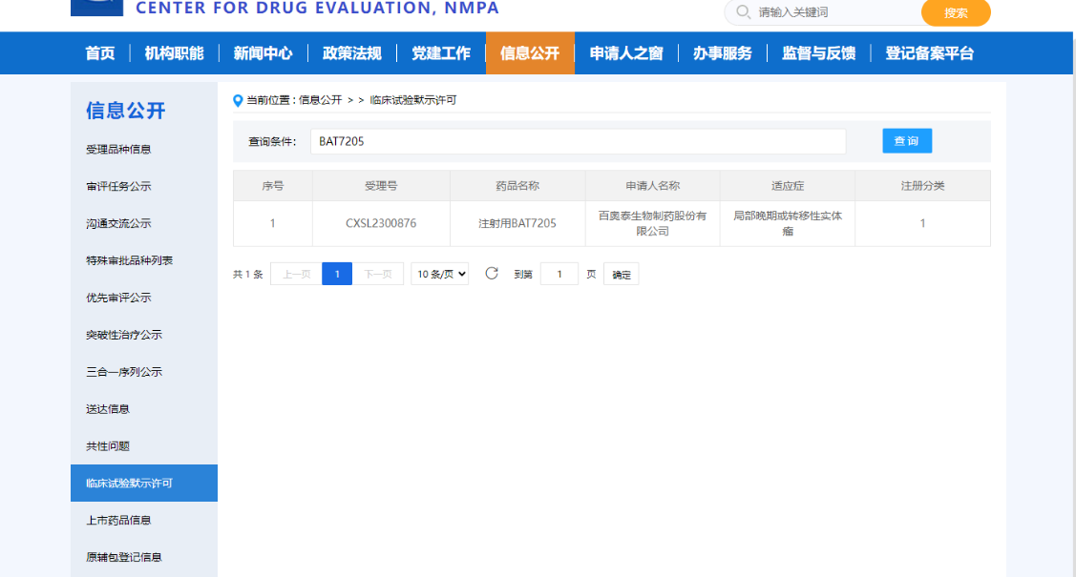The height and width of the screenshot is (577, 1076).
Task: Click the 申请人名称 column header
Action: (x=653, y=186)
